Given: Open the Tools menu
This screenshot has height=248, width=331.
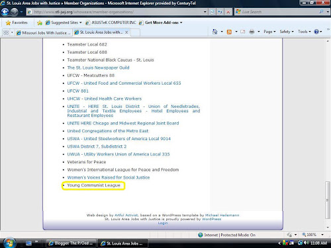Looking at the screenshot, I should [304, 32].
